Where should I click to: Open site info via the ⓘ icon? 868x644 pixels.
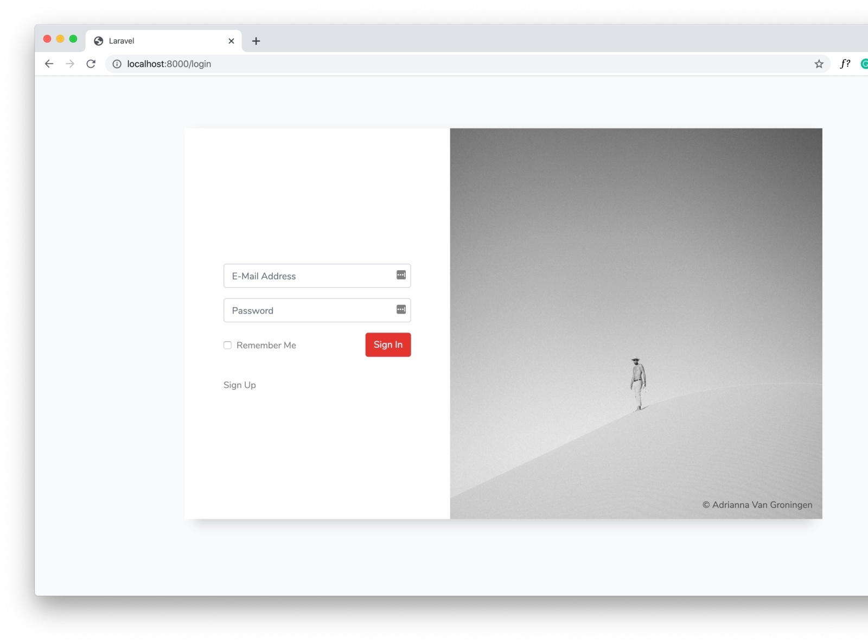(x=117, y=64)
